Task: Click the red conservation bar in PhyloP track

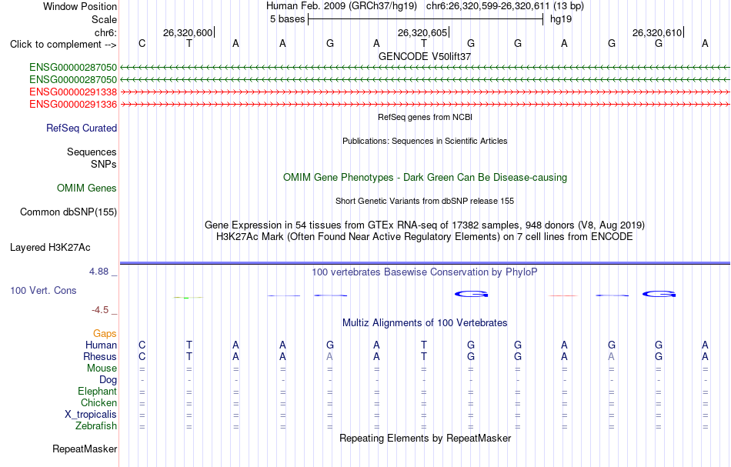Action: 563,295
